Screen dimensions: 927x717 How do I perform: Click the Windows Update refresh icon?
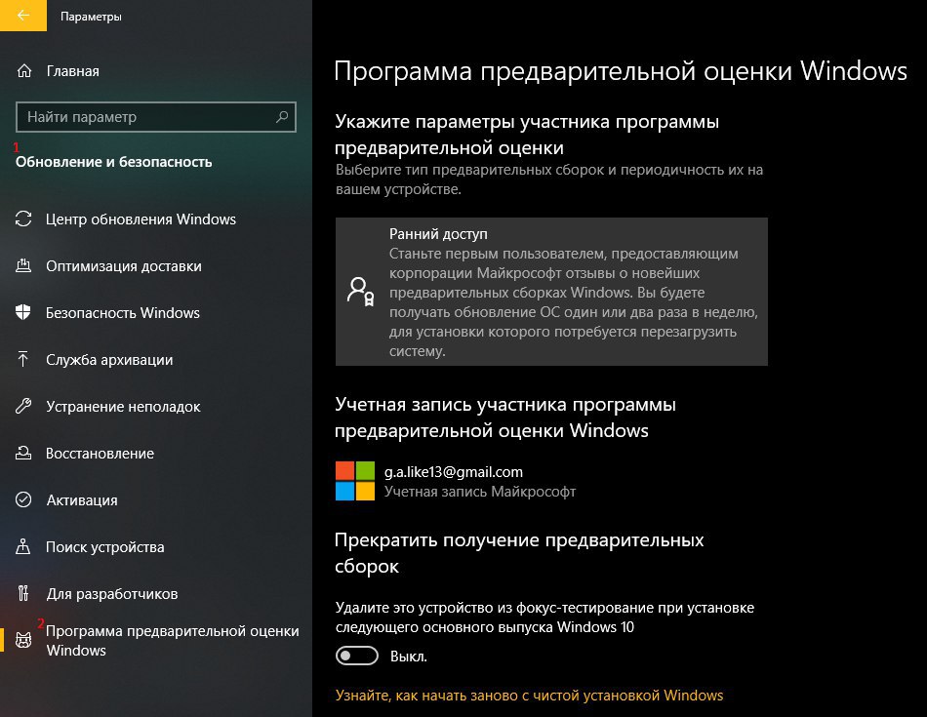(23, 219)
